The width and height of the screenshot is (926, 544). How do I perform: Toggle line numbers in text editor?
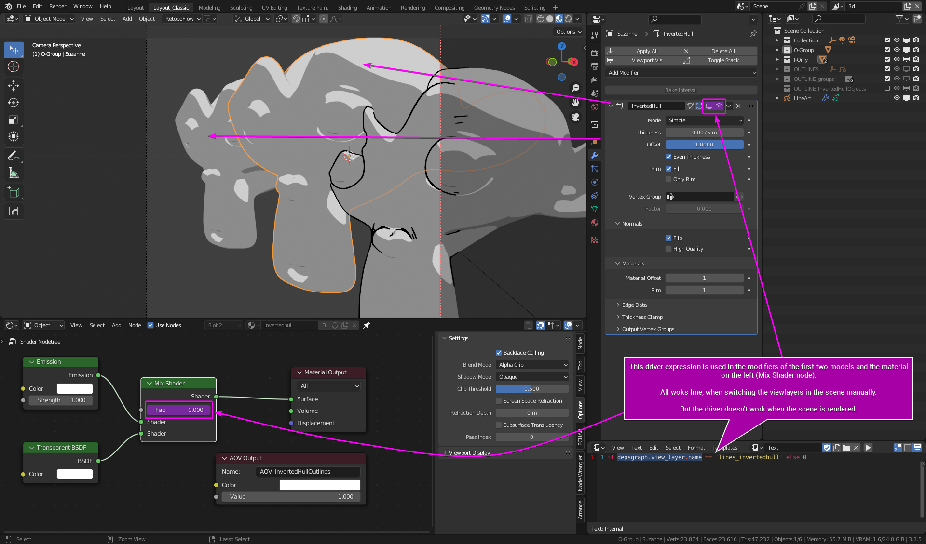pyautogui.click(x=898, y=448)
